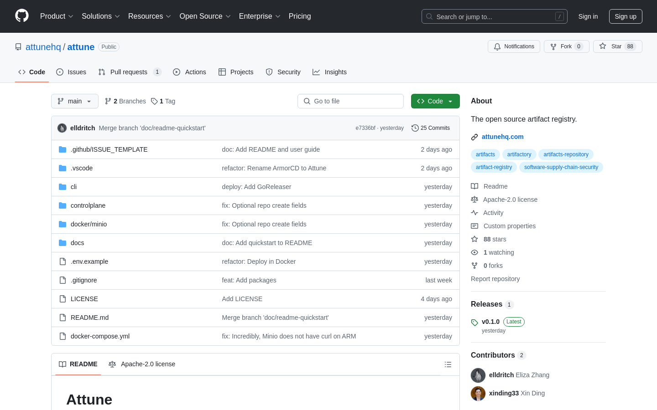Switch to the Projects tab

236,72
